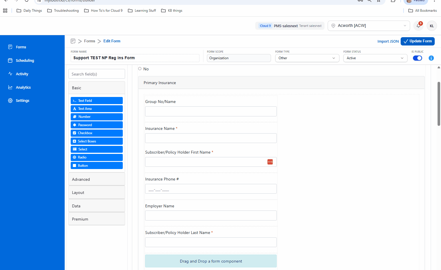441x270 pixels.
Task: Click the Cloud 9 tenant badge
Action: pos(265,26)
